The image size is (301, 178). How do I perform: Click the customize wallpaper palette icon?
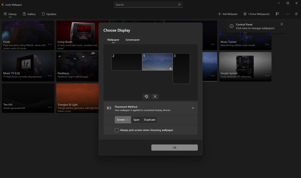pos(146,96)
